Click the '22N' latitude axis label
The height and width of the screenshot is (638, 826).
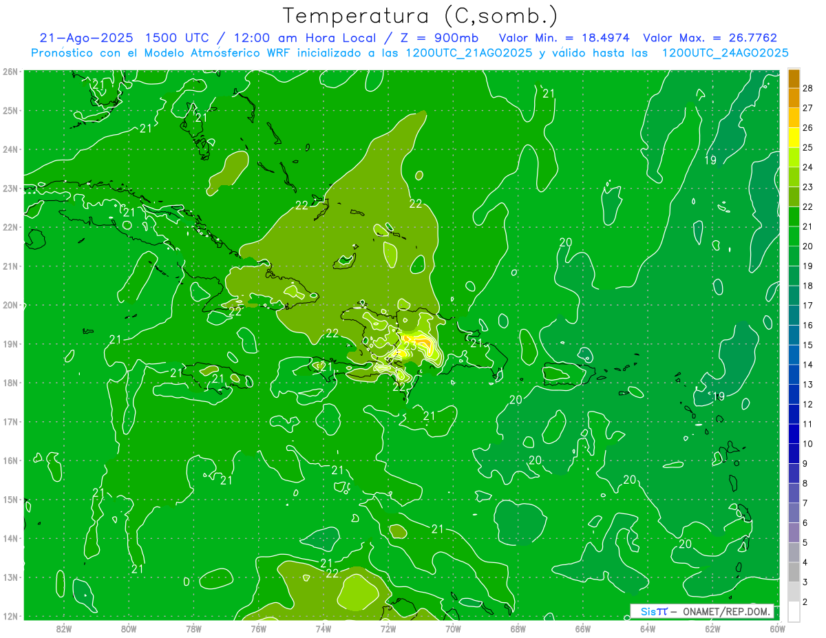tap(10, 227)
